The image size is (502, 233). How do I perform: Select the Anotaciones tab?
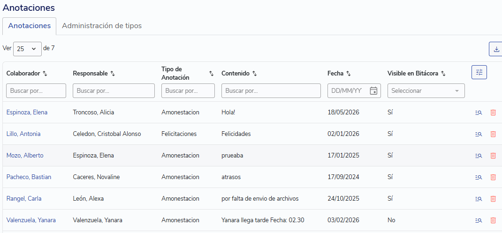click(x=30, y=26)
